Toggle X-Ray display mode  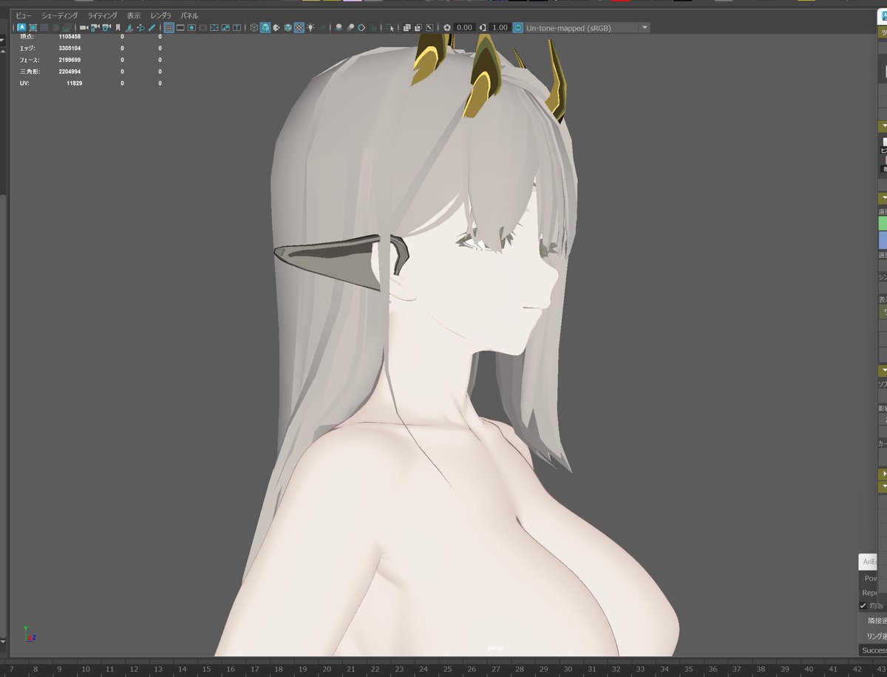407,27
